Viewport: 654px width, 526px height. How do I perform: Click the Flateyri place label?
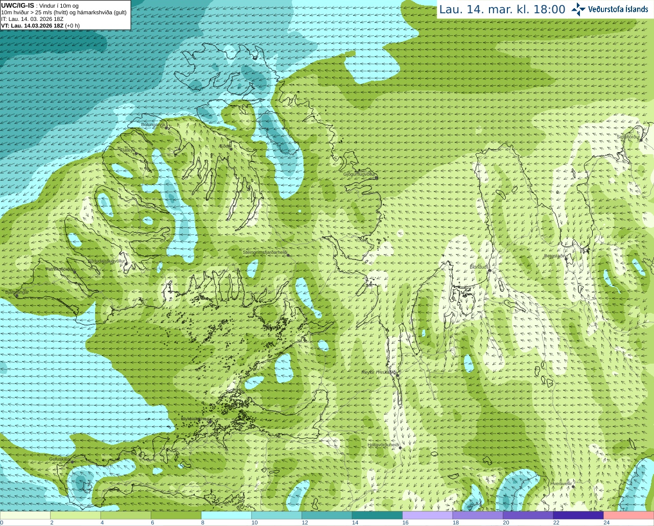[x=128, y=150]
